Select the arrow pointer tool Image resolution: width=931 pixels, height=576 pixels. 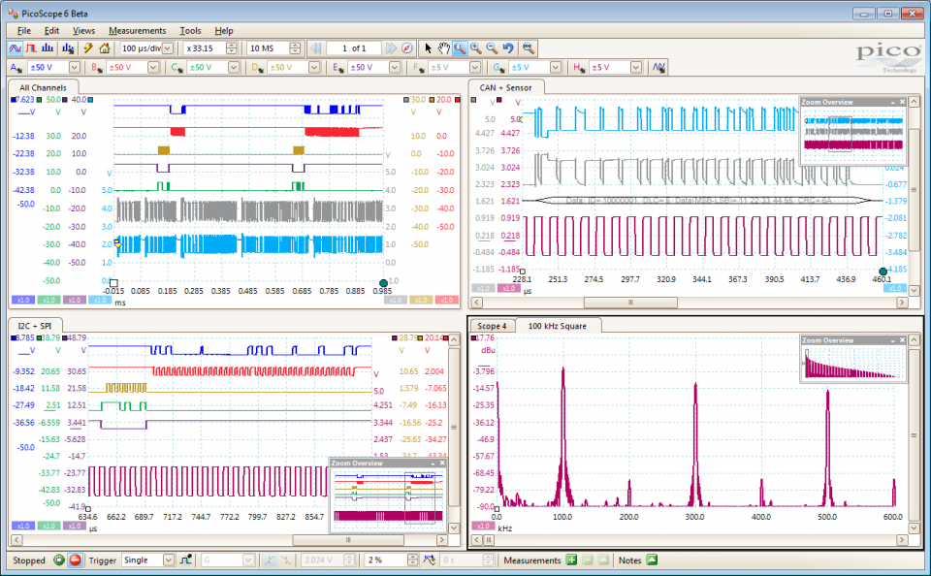(x=428, y=48)
